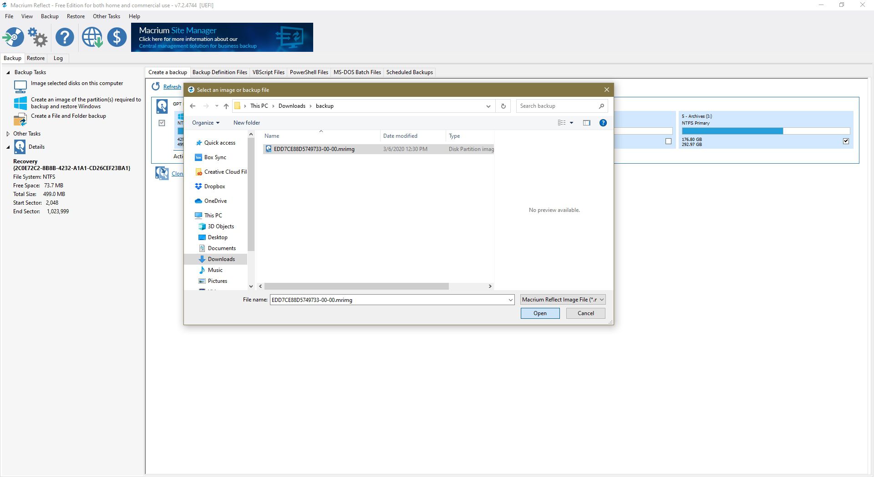Open the Restore menu
Viewport: 874px width, 477px height.
[x=76, y=16]
